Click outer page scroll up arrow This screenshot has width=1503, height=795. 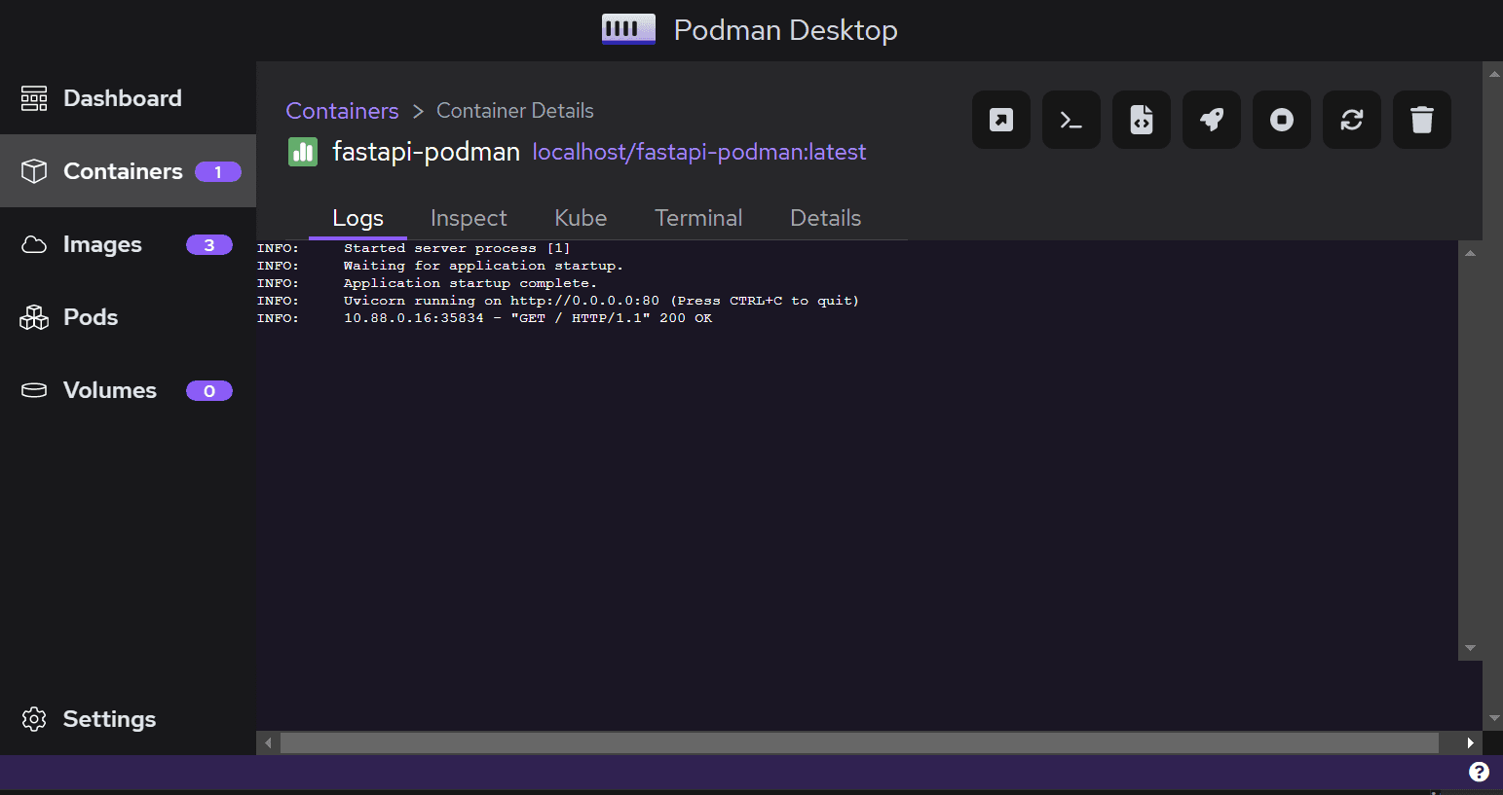(1494, 73)
